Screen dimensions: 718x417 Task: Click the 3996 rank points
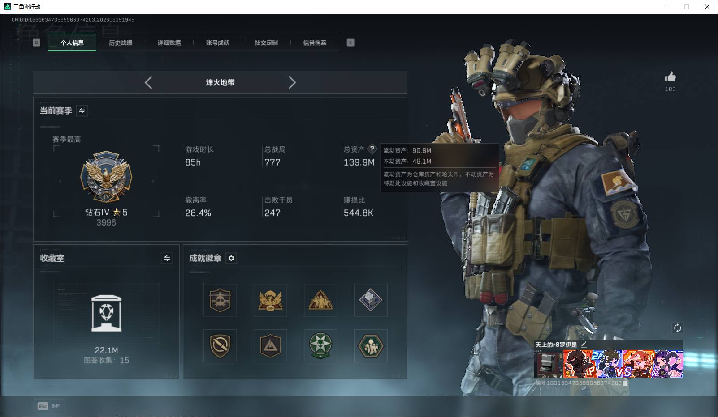pos(106,222)
